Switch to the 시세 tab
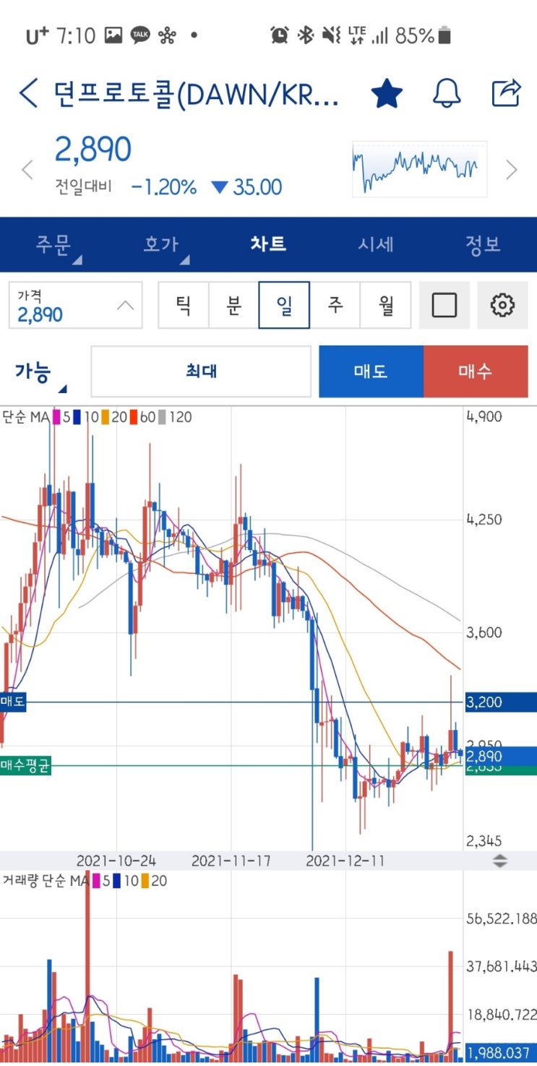The height and width of the screenshot is (1066, 537). (x=376, y=244)
